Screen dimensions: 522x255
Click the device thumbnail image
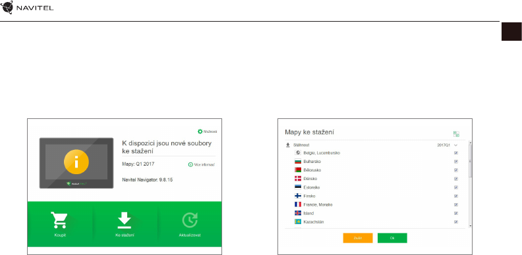tap(76, 163)
